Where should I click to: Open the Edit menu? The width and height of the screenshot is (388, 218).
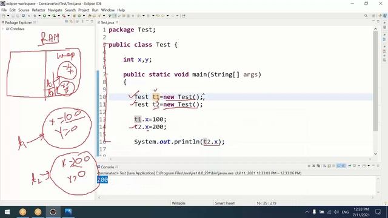click(12, 10)
